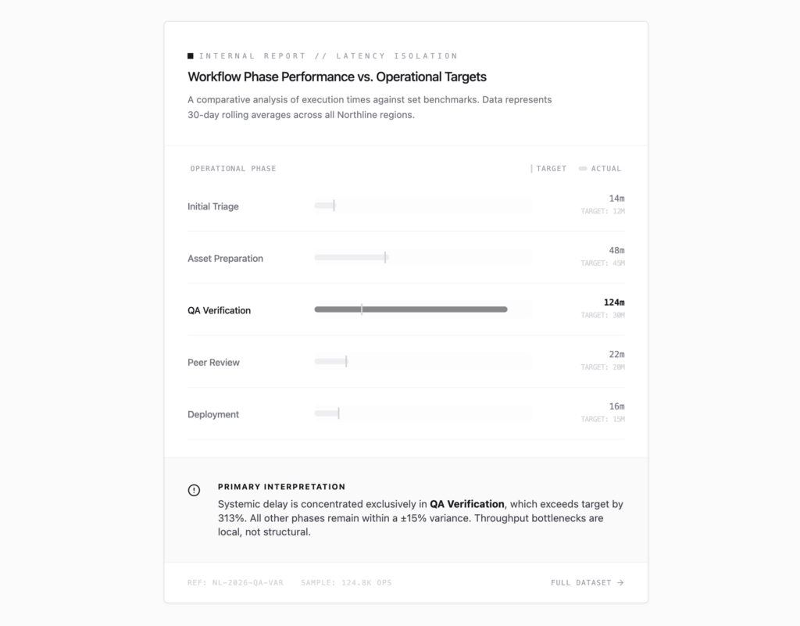Open the Full Dataset link
Screen dimensions: 800x626
pos(587,583)
